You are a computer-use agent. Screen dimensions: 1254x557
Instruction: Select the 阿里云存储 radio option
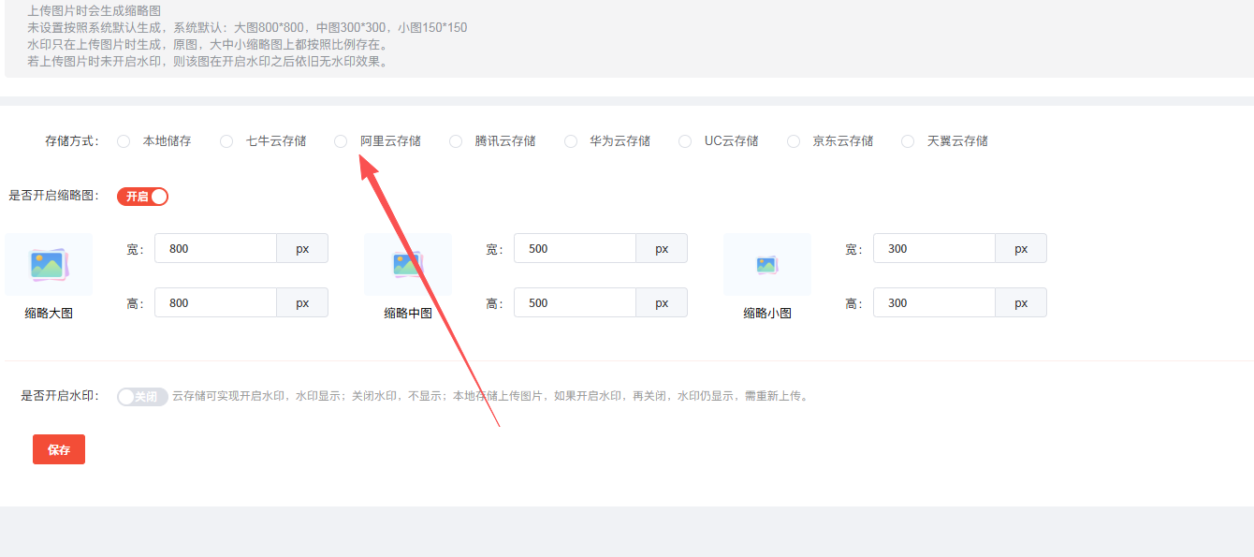pyautogui.click(x=341, y=141)
